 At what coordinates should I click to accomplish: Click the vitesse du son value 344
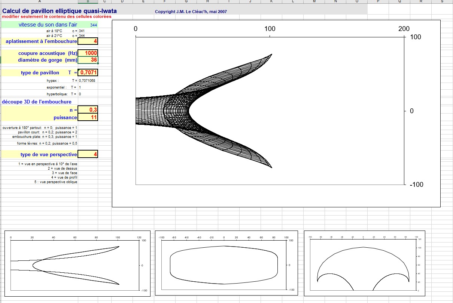88,25
